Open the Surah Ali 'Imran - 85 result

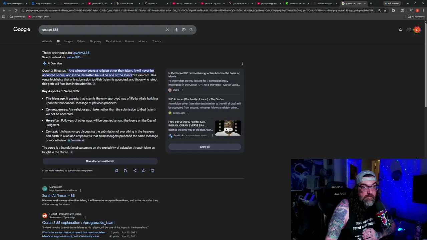pos(58,196)
